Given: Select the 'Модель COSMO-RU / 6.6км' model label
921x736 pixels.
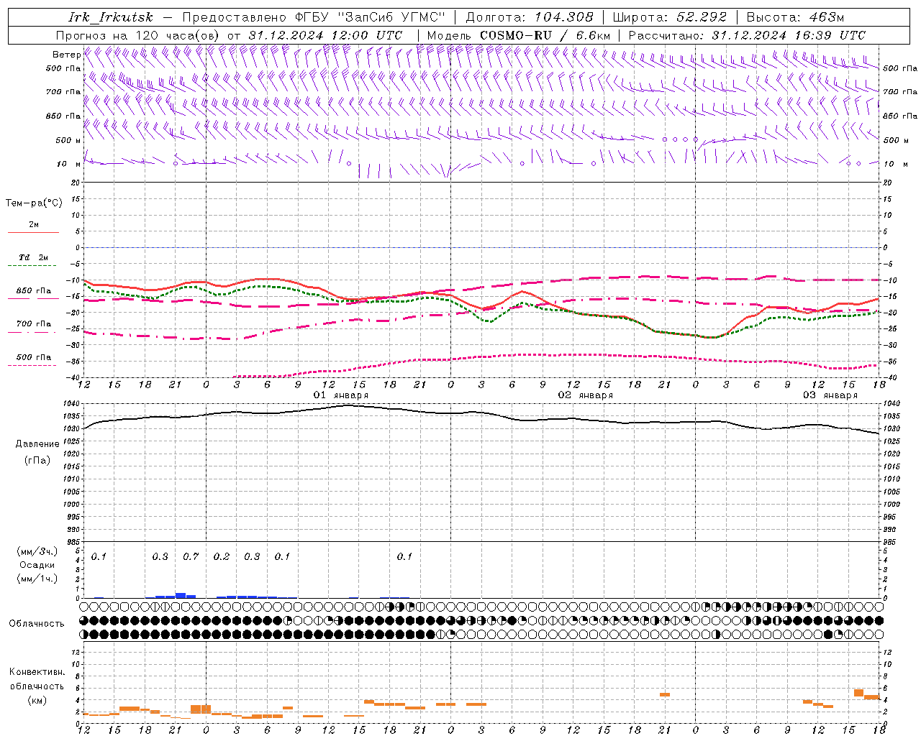Looking at the screenshot, I should pos(519,35).
